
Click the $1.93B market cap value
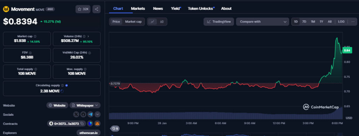click(20, 41)
